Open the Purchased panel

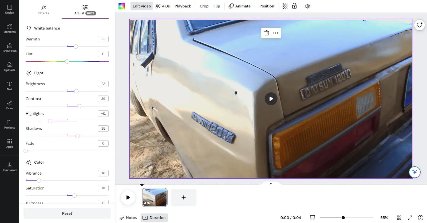point(10,167)
